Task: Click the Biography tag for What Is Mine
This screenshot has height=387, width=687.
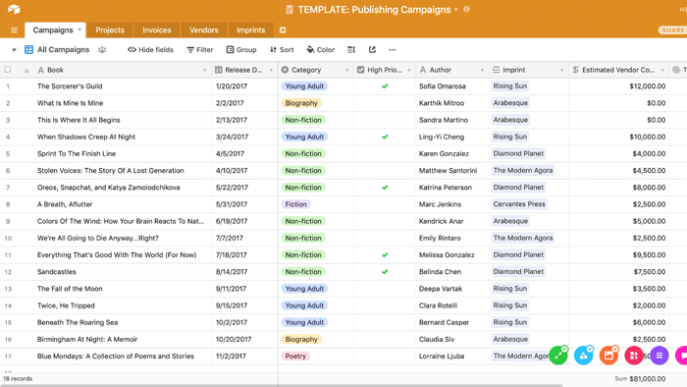Action: pos(301,103)
